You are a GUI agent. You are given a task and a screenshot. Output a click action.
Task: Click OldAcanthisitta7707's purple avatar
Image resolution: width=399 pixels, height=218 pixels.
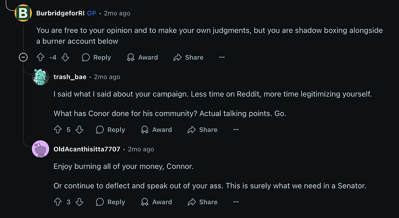point(40,149)
